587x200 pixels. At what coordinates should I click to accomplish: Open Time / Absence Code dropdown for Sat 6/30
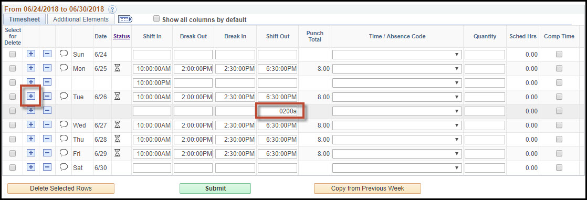pos(397,168)
